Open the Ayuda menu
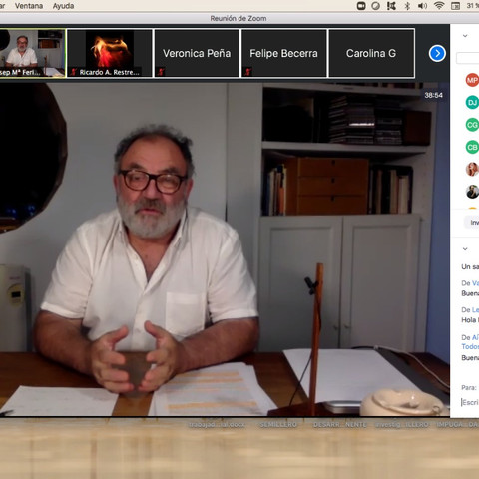The image size is (479, 479). (x=63, y=6)
